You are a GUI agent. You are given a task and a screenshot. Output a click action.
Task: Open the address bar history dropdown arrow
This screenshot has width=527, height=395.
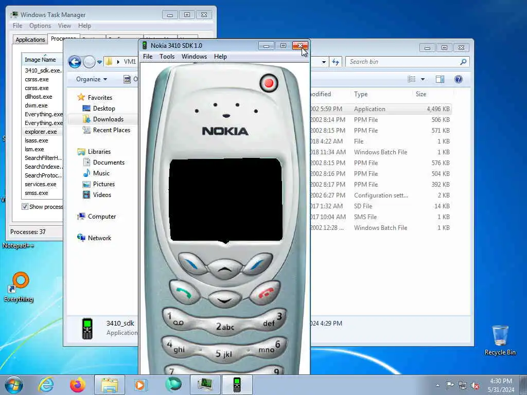coord(324,62)
